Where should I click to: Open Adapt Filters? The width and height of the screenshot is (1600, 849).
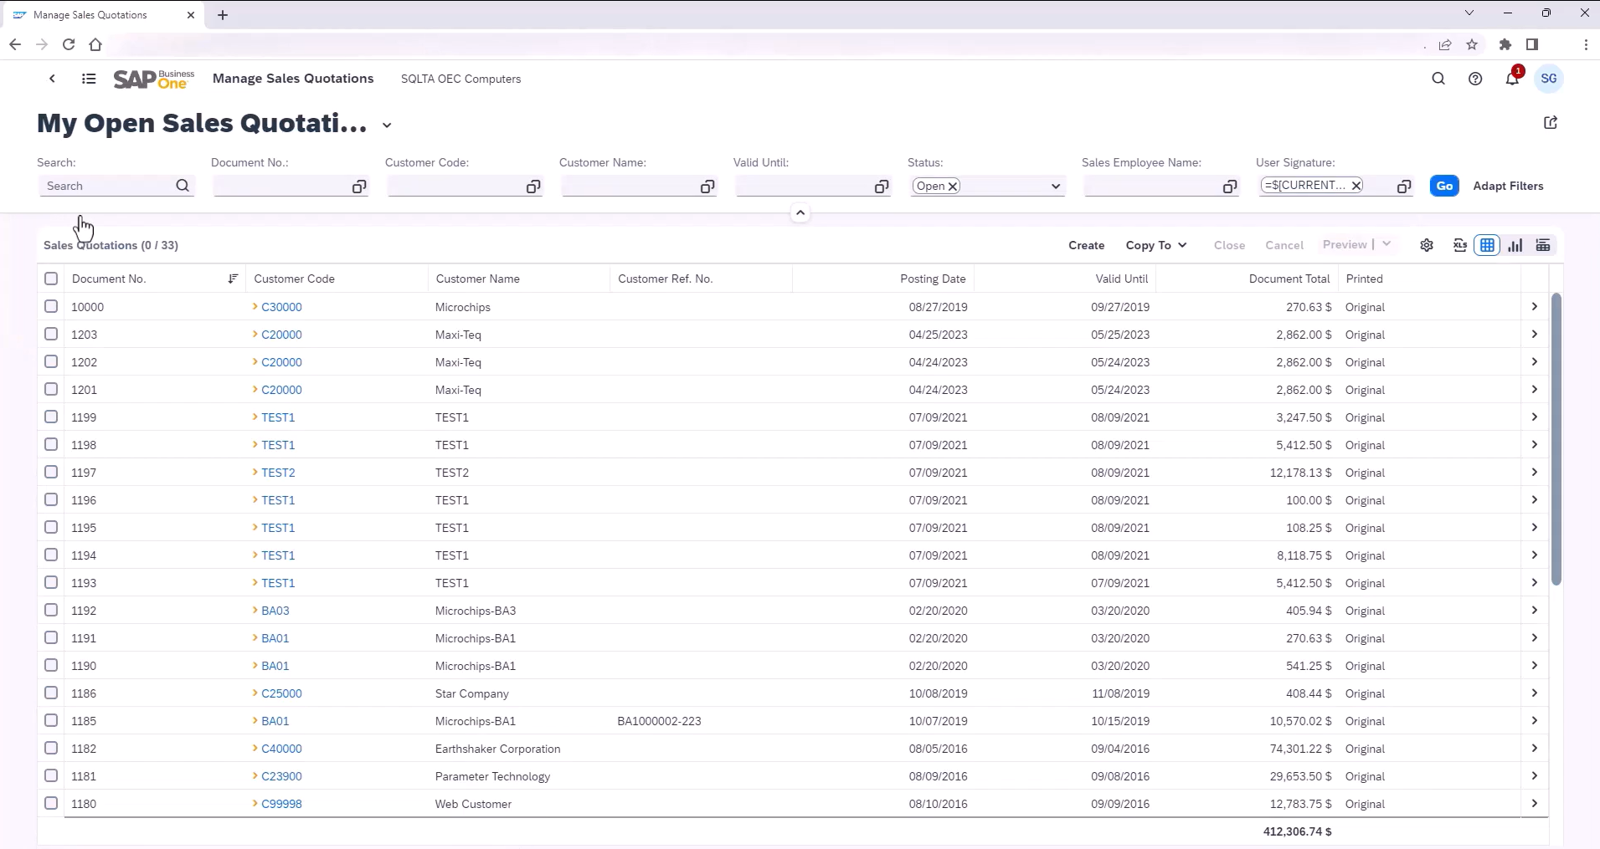1508,186
